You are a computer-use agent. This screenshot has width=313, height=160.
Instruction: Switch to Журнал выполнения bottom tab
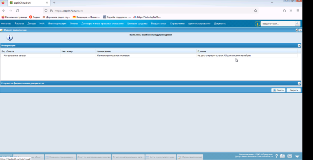pos(190,157)
